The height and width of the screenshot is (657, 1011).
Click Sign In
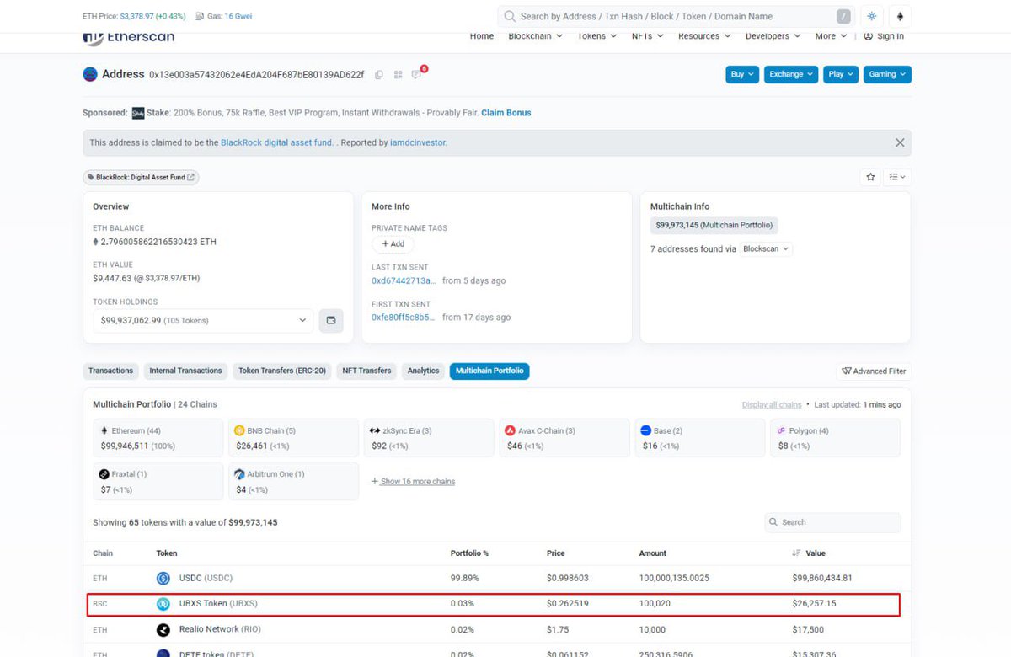click(x=884, y=36)
